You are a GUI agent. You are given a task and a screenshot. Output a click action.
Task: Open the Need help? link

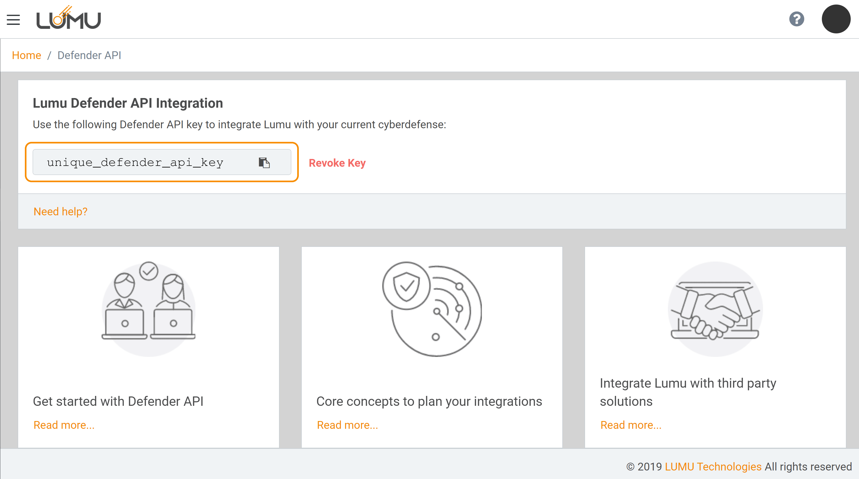(x=60, y=211)
